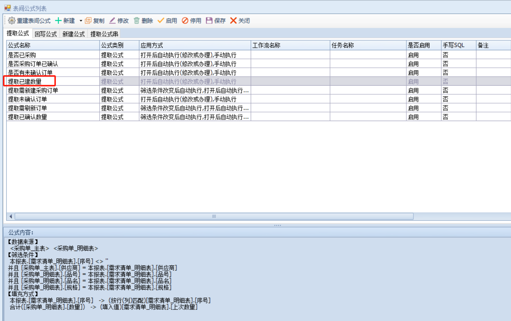Click the 复制 copy icon
511x321 pixels.
88,20
